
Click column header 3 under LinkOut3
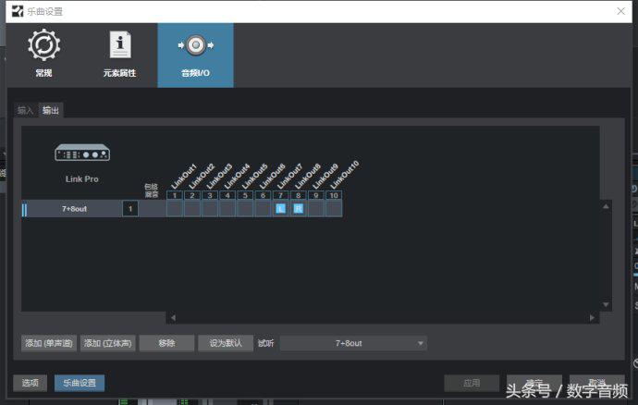[x=210, y=195]
